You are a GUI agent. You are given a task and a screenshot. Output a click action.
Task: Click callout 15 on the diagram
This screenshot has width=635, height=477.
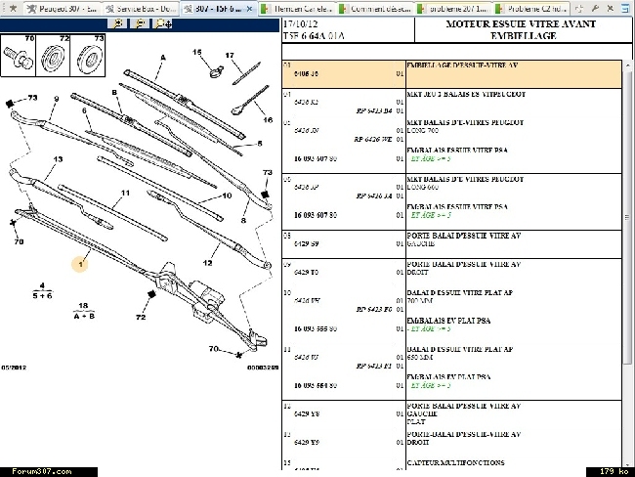point(197,52)
